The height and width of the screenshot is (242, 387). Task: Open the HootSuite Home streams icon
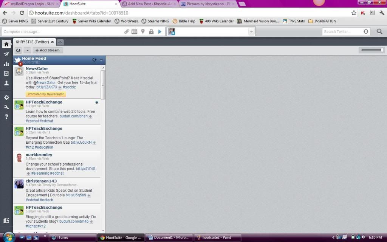pyautogui.click(x=6, y=44)
